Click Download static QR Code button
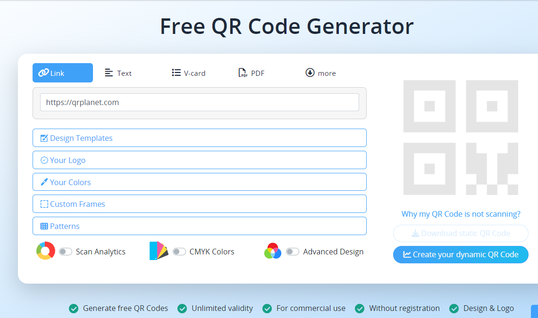538x318 pixels. [461, 233]
